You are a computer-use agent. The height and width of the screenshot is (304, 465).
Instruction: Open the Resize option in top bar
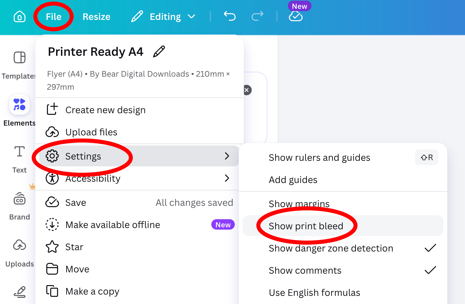(x=97, y=17)
